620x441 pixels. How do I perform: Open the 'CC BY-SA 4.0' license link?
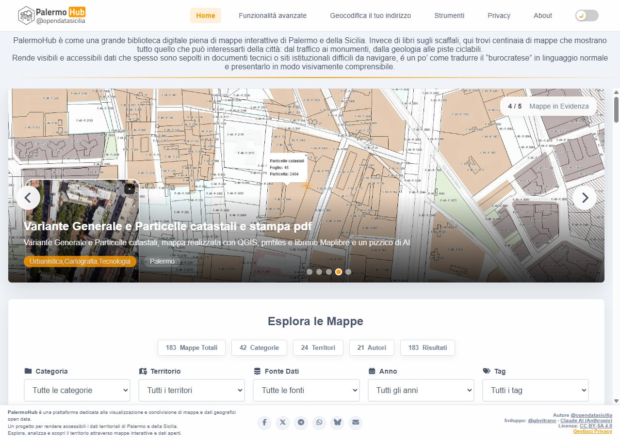coord(594,425)
